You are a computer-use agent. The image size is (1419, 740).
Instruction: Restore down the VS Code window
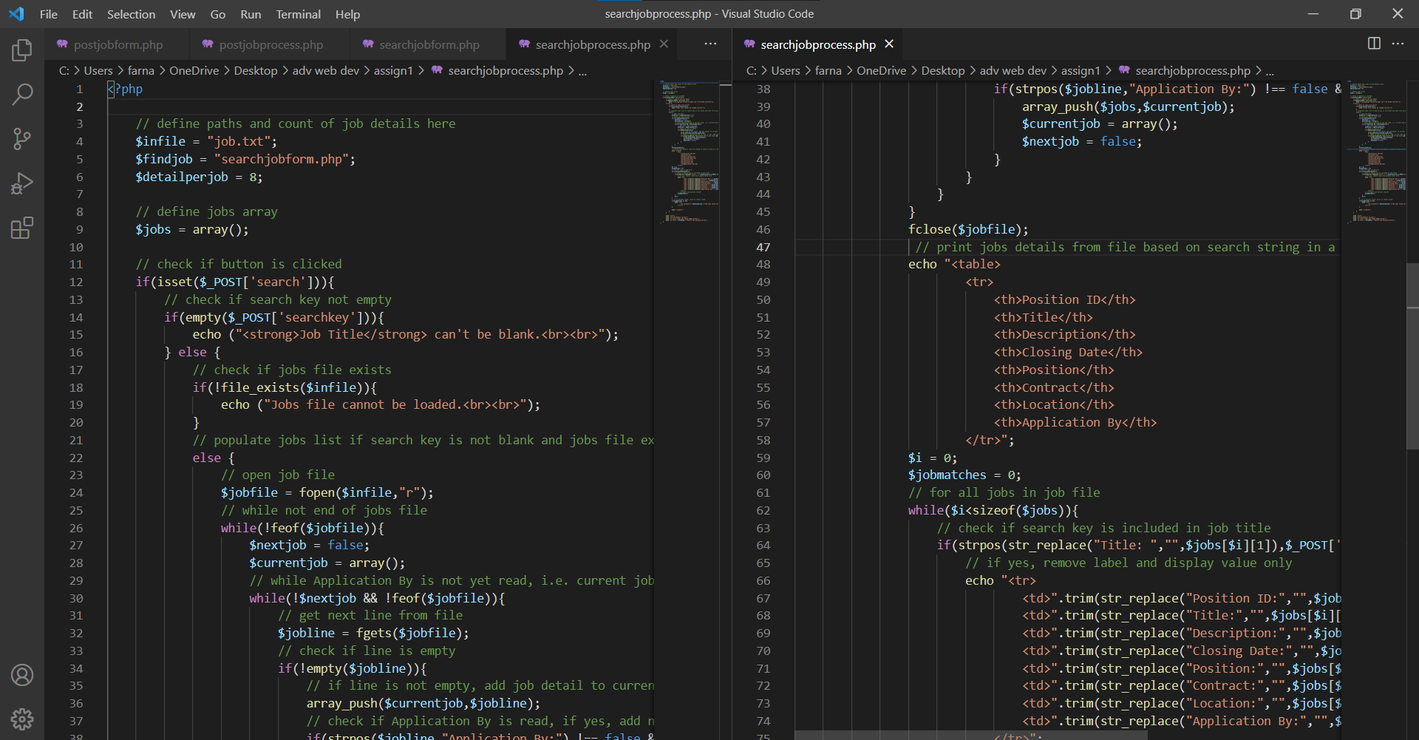1355,13
